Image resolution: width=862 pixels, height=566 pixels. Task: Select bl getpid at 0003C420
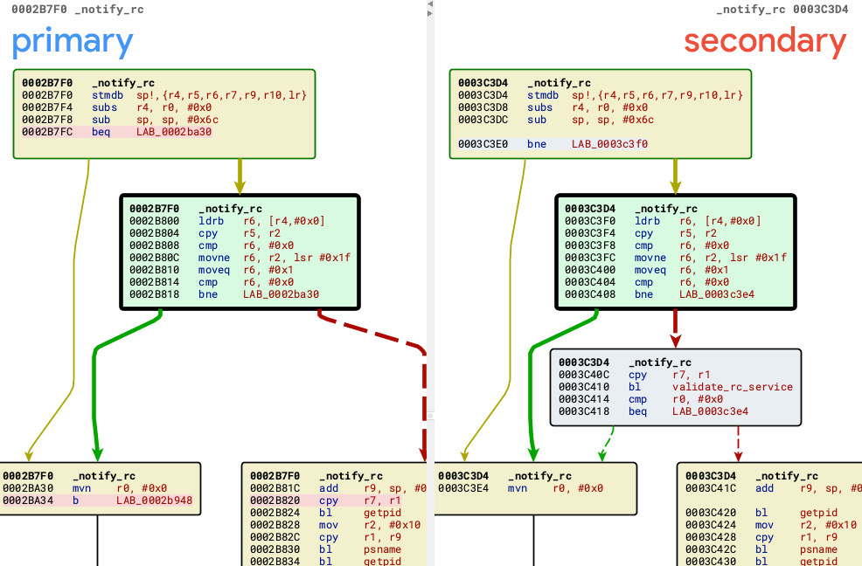(x=761, y=513)
